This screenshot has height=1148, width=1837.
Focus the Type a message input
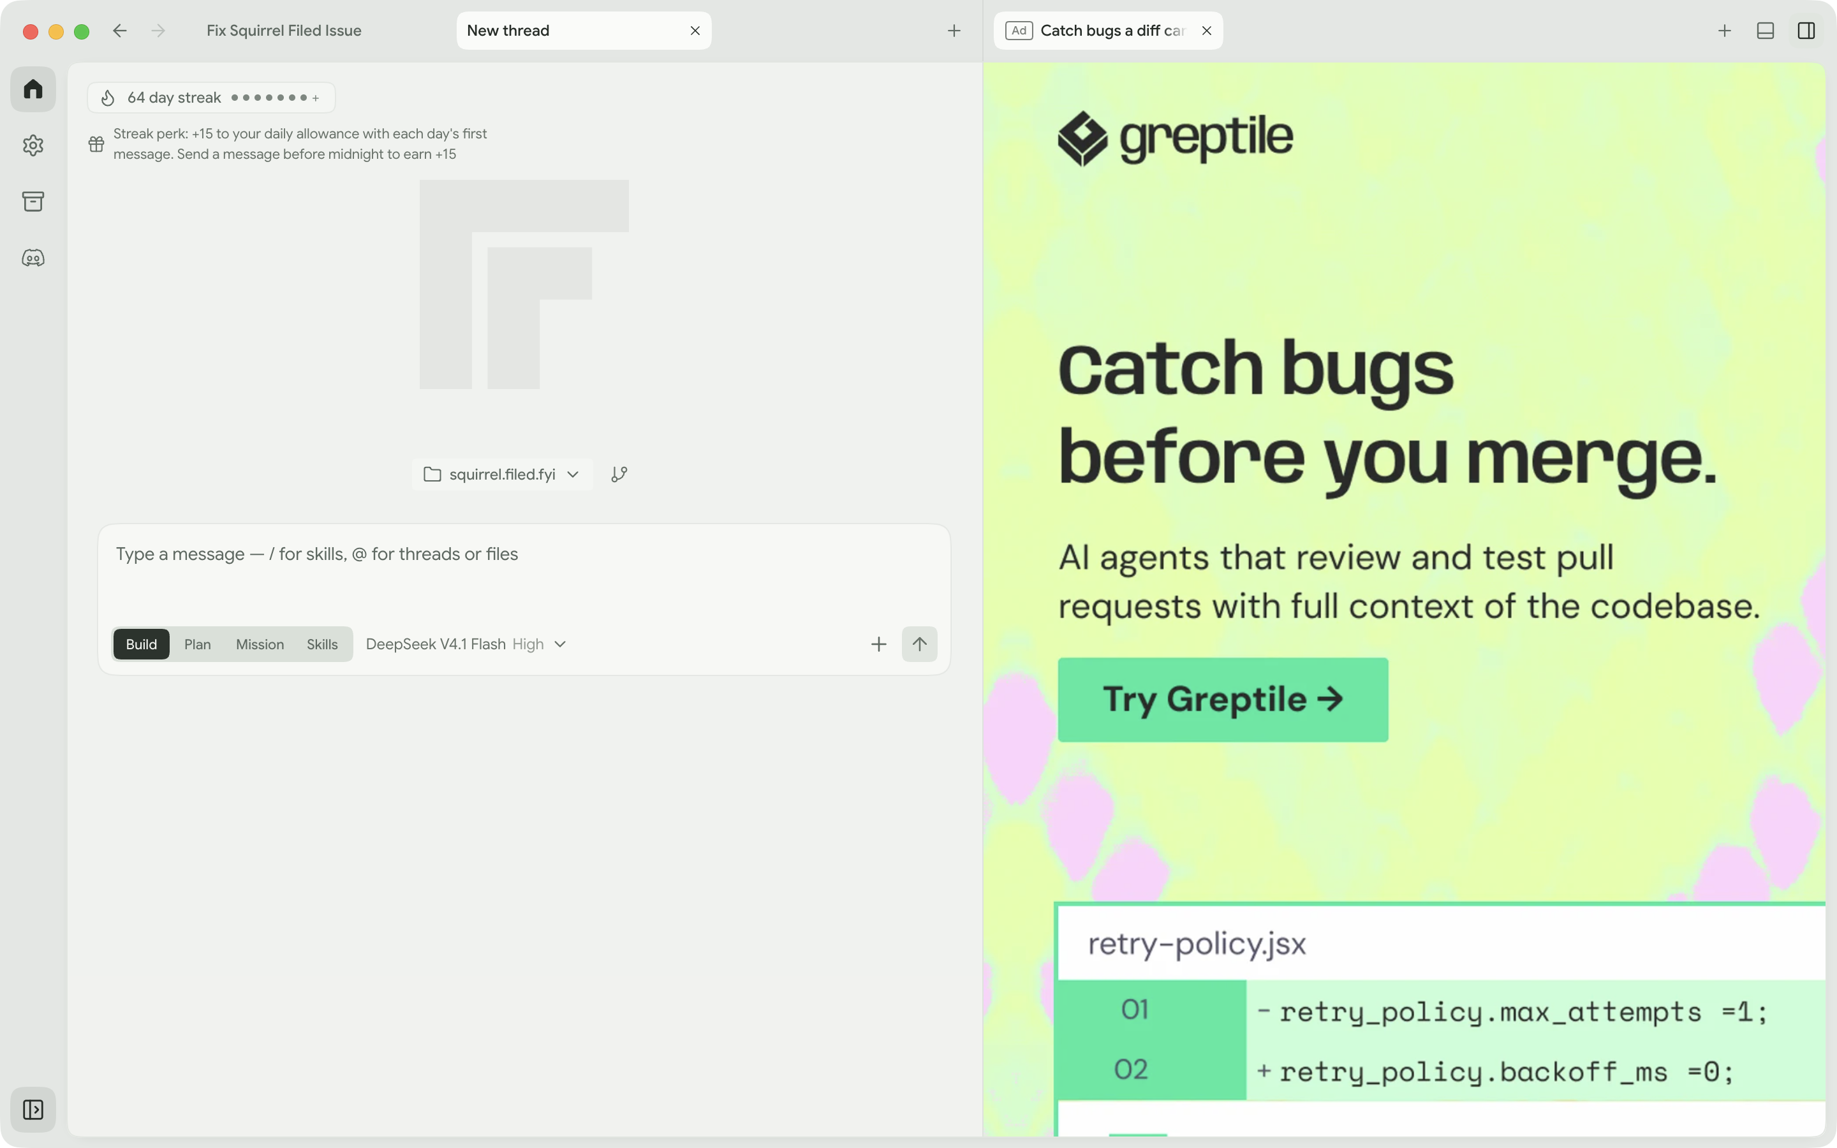point(524,554)
